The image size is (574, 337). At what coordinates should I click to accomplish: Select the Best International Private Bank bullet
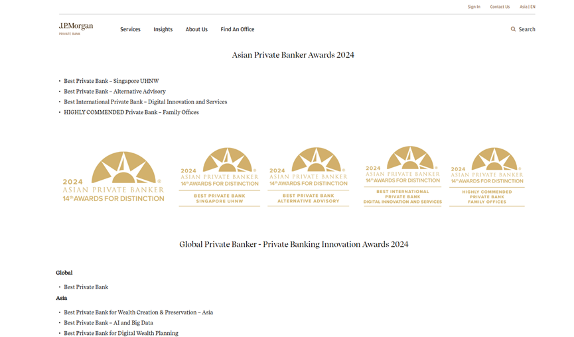145,101
